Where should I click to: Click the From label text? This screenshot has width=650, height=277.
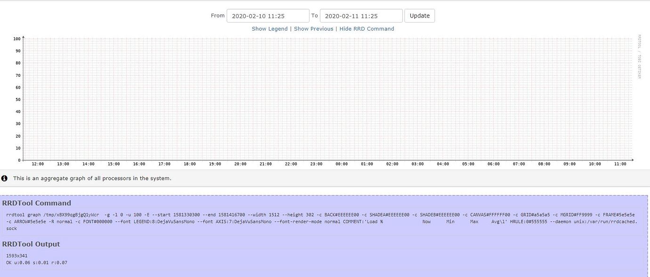(218, 16)
